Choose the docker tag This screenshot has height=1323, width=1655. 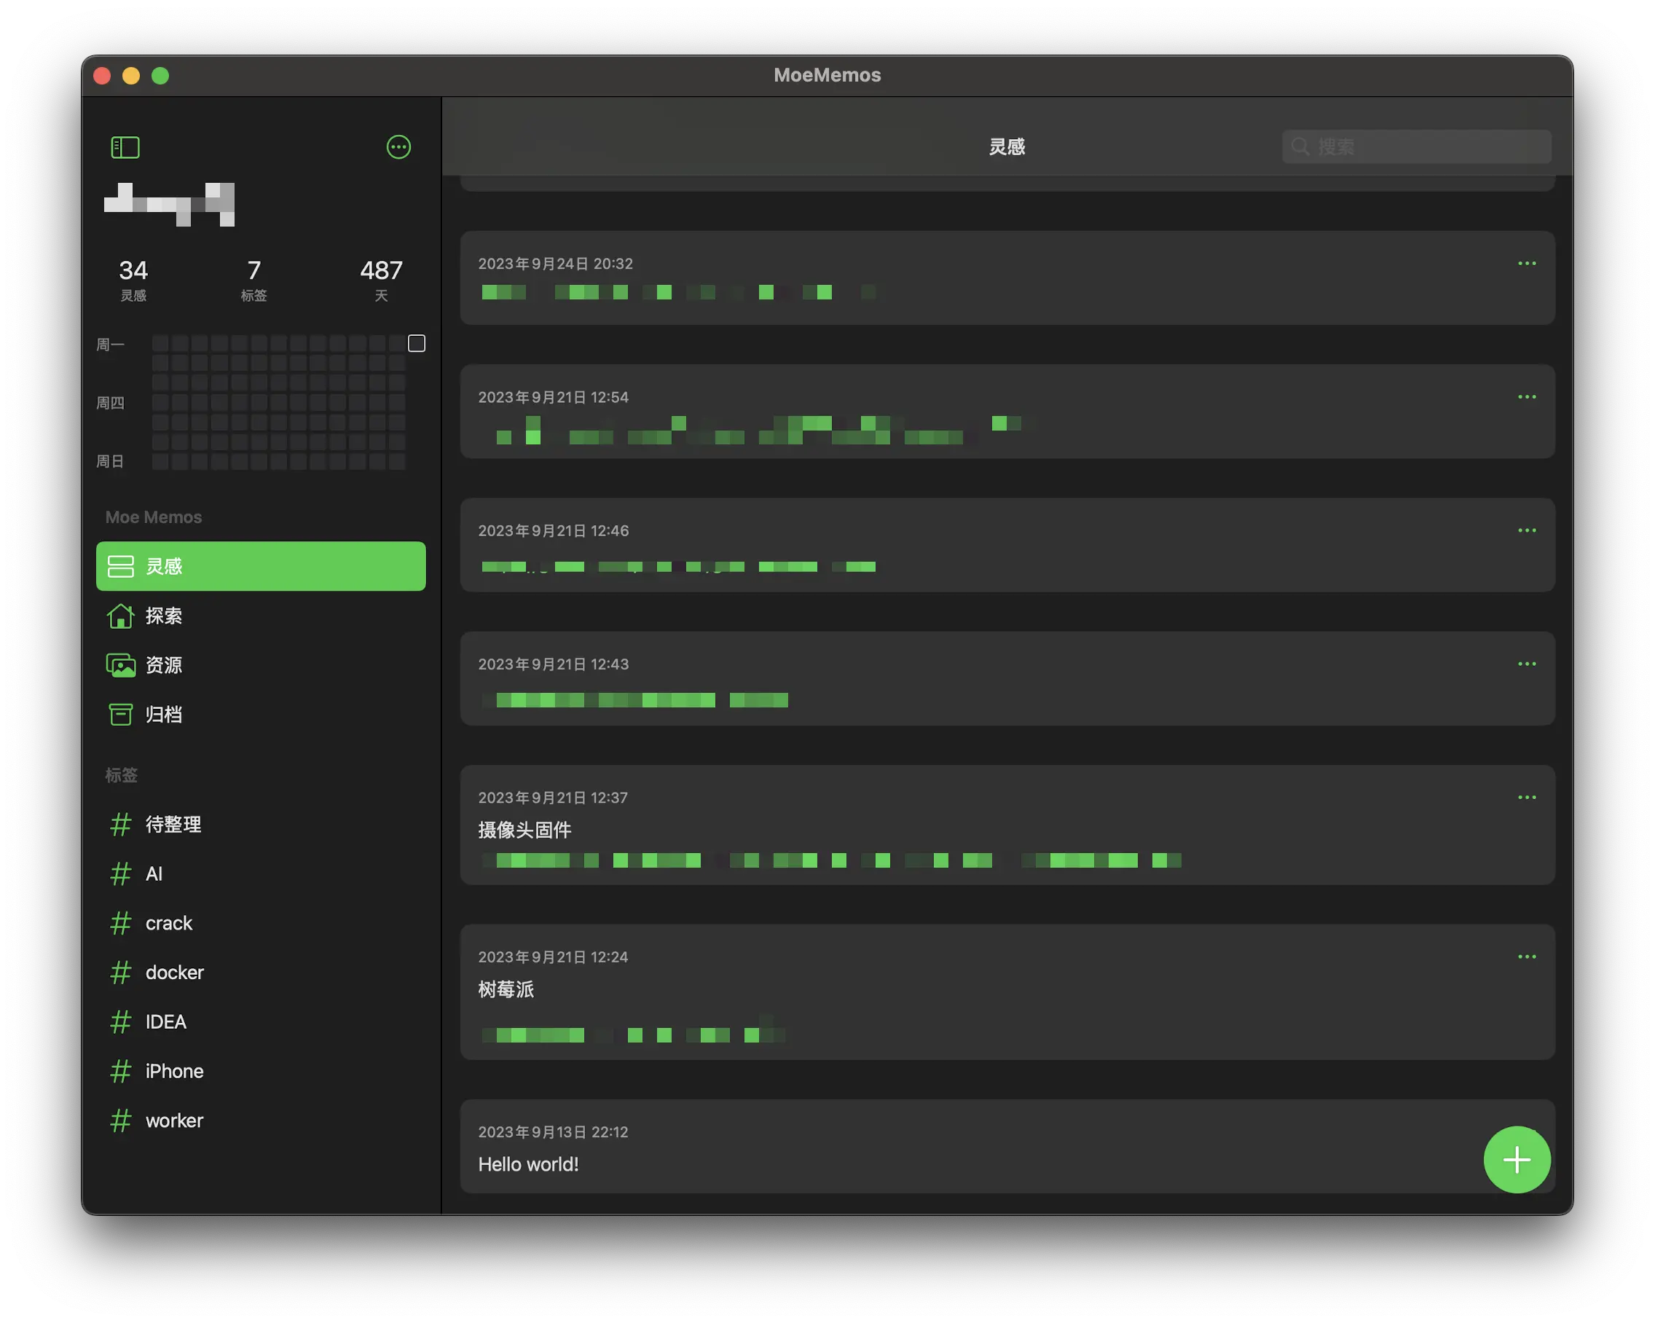point(174,972)
